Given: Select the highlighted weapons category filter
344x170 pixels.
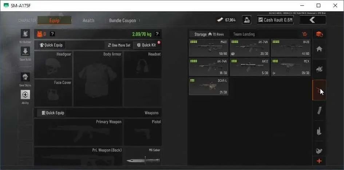Looking at the screenshot, I should [x=319, y=90].
